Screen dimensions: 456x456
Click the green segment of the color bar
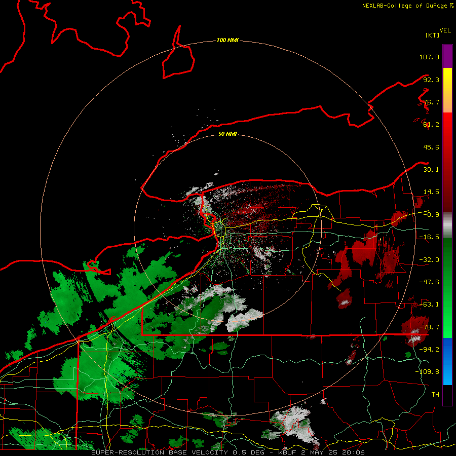tap(447, 288)
